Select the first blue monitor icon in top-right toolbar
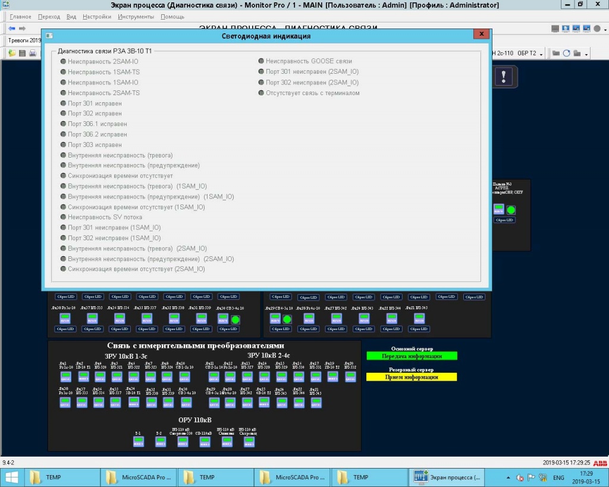609x487 pixels. point(566,29)
